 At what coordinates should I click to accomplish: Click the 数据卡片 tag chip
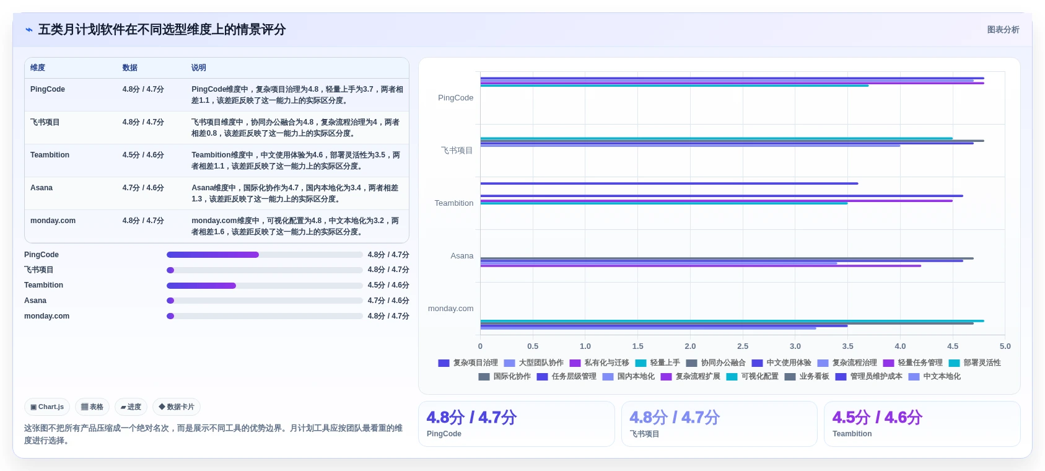pos(177,407)
